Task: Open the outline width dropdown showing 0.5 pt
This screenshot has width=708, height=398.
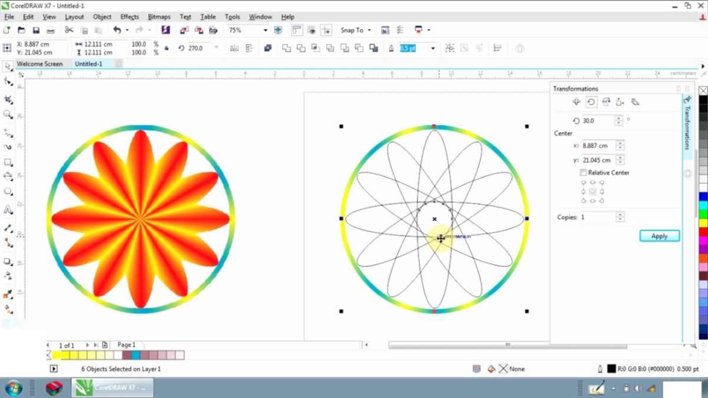Action: tap(432, 48)
